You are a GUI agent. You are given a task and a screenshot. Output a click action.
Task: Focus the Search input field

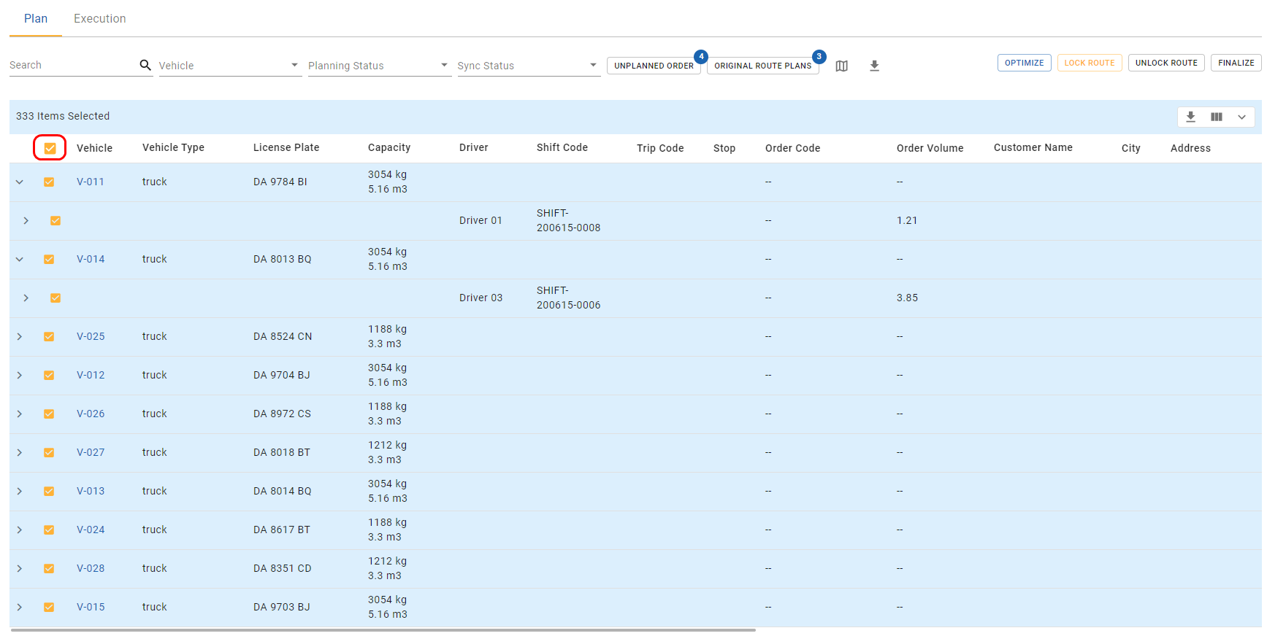(73, 65)
